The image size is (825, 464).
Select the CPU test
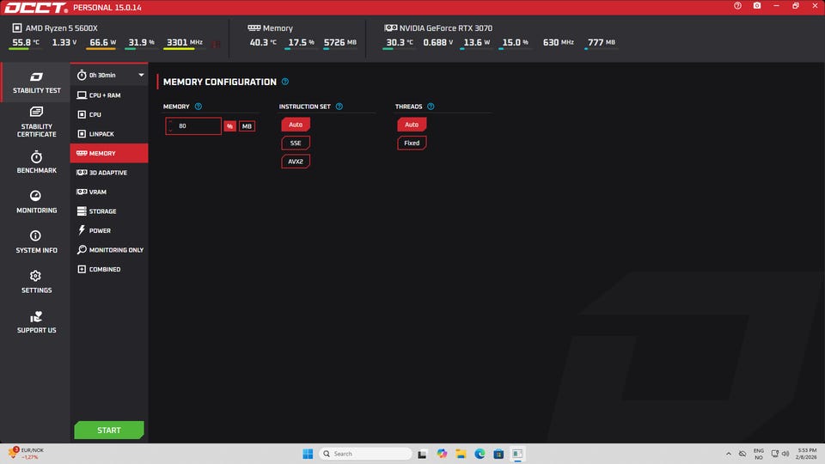coord(109,114)
